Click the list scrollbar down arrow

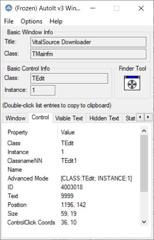[144, 222]
